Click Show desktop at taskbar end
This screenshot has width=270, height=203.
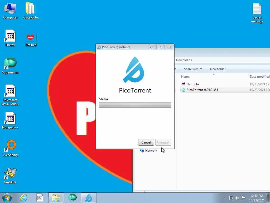268,198
